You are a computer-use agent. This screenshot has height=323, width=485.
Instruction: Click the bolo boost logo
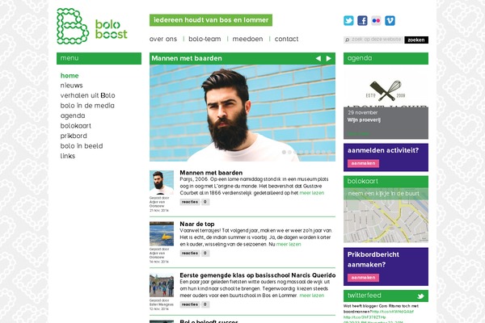(92, 27)
